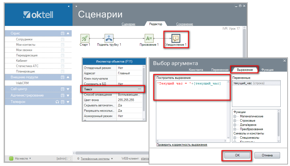
Task: Select the Старт 1 rocket node icon
Action: click(x=85, y=38)
